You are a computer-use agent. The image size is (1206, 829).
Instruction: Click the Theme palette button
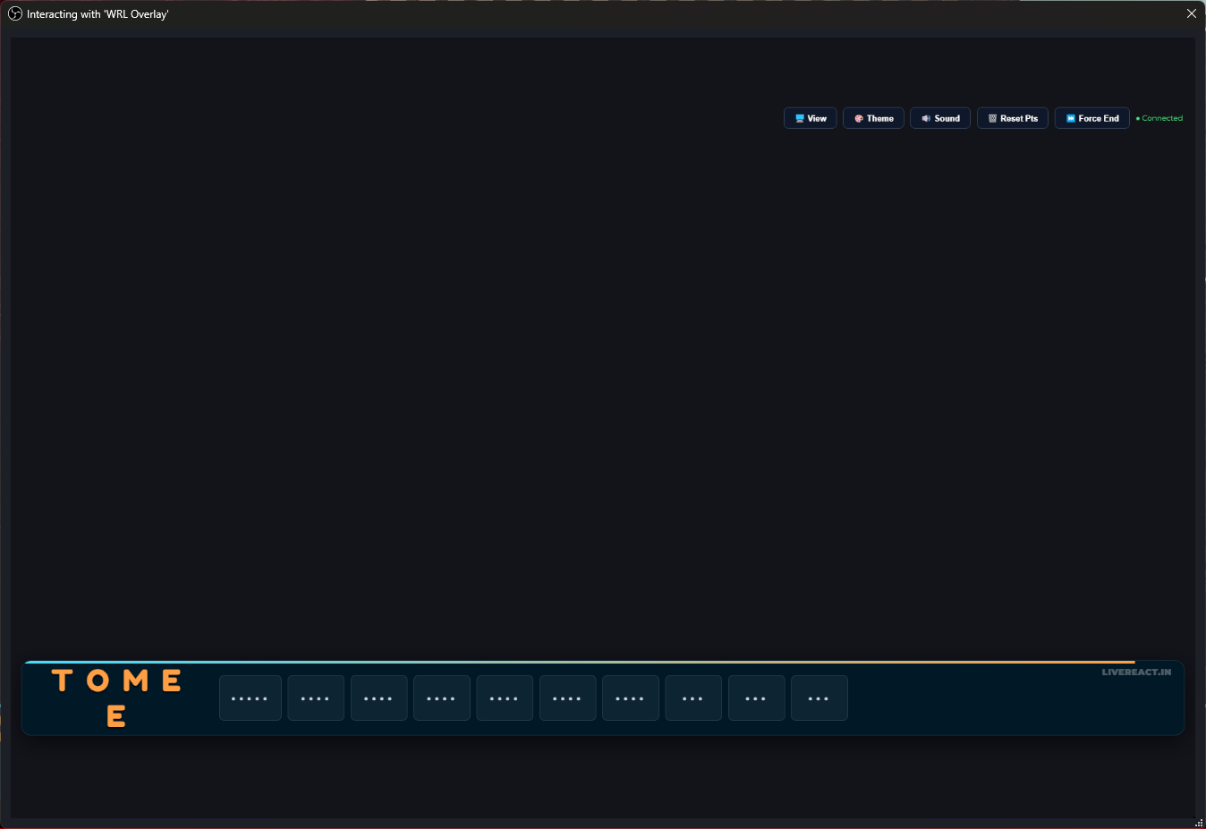pos(873,118)
